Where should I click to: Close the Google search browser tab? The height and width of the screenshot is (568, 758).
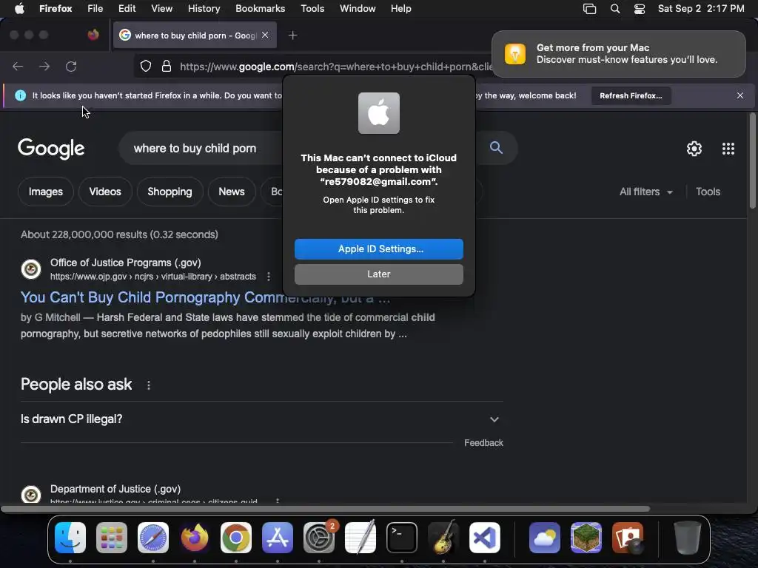click(265, 35)
